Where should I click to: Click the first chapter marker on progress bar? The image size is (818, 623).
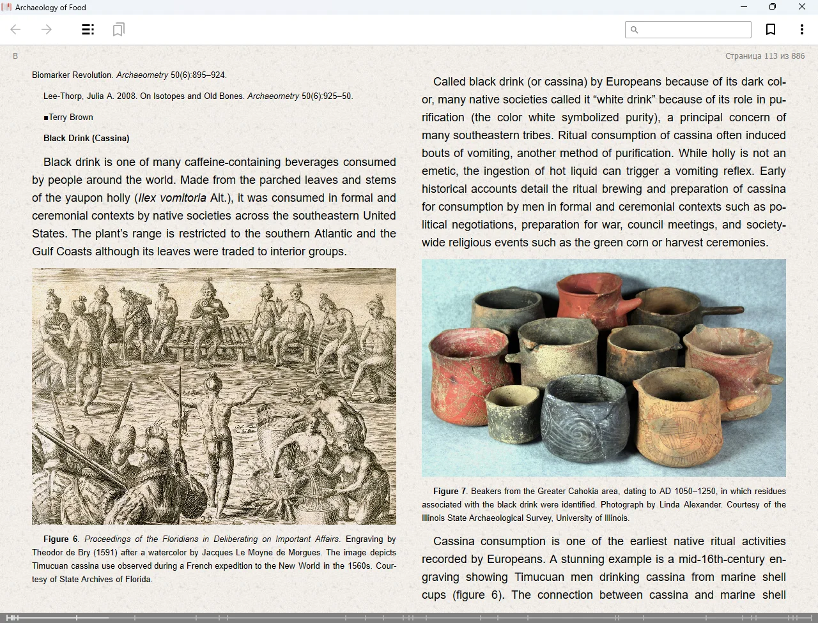(x=8, y=617)
